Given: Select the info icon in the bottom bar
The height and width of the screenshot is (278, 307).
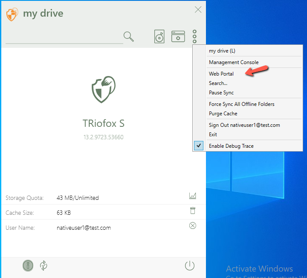Looking at the screenshot, I should 28,266.
